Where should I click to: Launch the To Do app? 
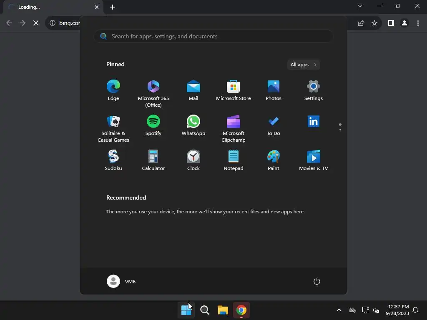274,125
